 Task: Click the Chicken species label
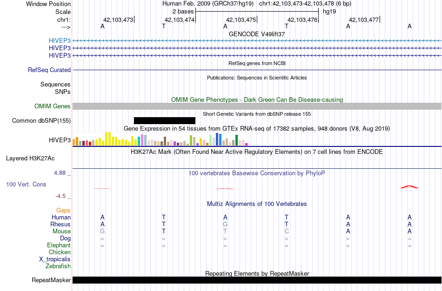60,252
